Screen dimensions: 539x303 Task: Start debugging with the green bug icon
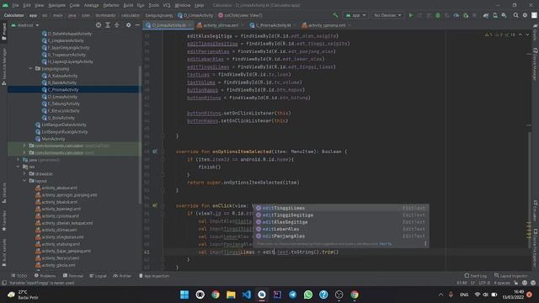click(438, 15)
